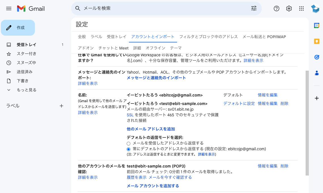Open the account profile avatar
323x193 pixels.
(315, 8)
